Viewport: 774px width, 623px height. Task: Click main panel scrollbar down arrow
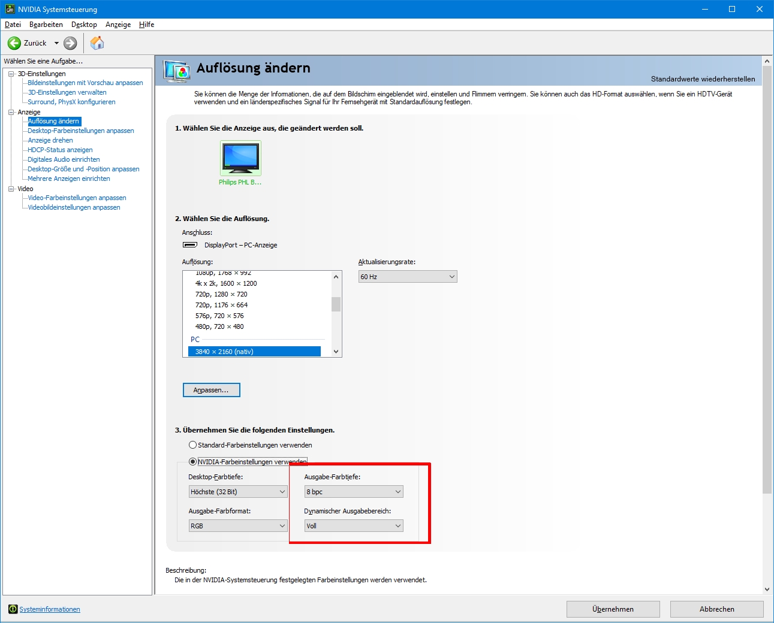click(x=767, y=589)
